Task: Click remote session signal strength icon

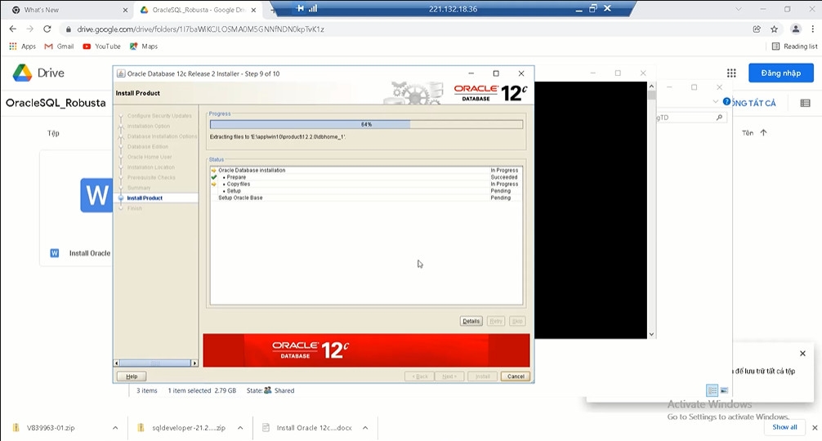Action: click(313, 8)
